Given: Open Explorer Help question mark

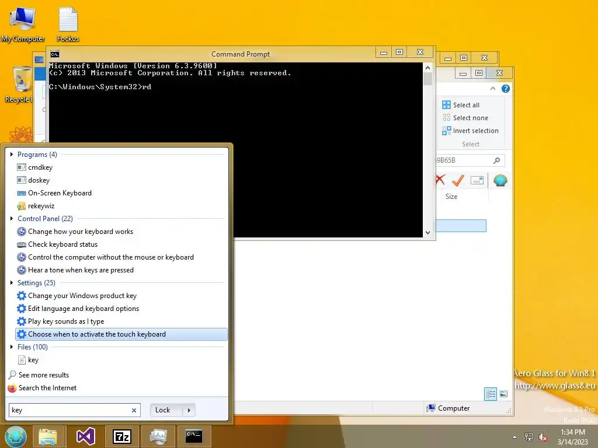Looking at the screenshot, I should point(506,89).
